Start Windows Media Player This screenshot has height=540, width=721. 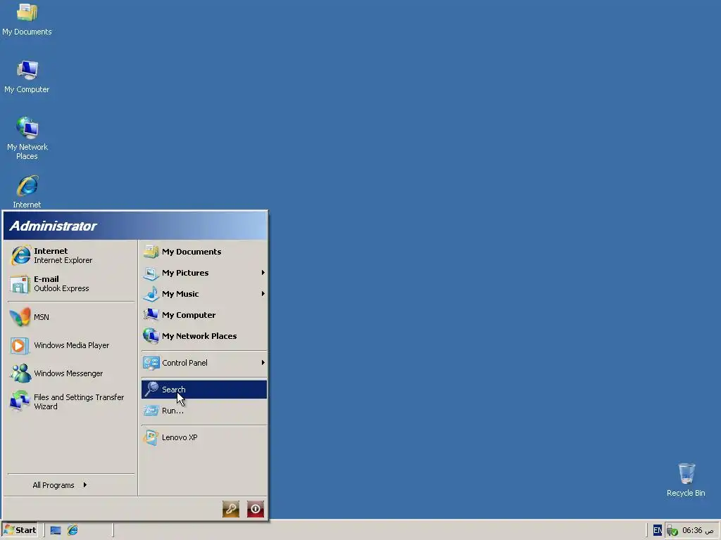pos(71,345)
